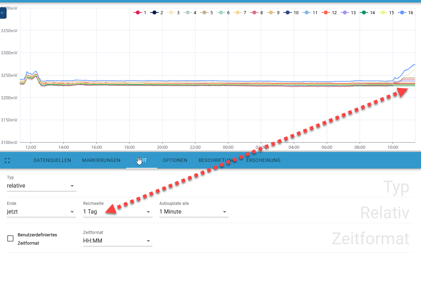Click the blue back arrow button
The image size is (421, 281).
point(3,13)
